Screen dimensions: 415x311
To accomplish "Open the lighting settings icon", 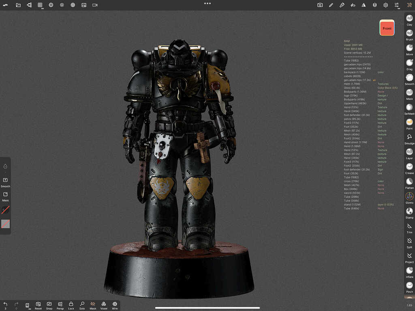I will point(62,5).
